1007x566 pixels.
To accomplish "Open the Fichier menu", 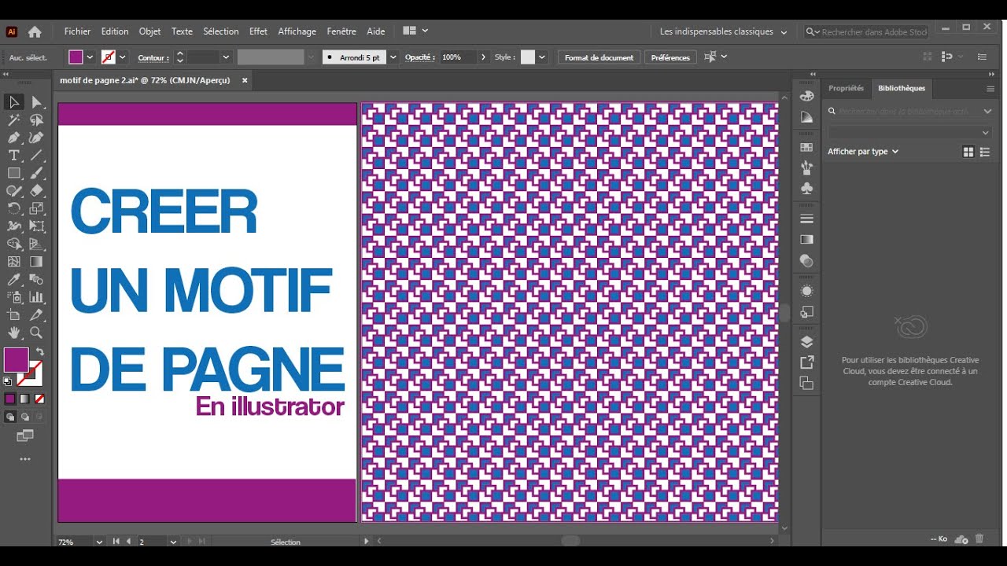I will 78,31.
